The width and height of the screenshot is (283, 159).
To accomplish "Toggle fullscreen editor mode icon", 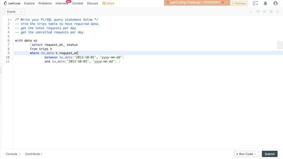I will 278,12.
